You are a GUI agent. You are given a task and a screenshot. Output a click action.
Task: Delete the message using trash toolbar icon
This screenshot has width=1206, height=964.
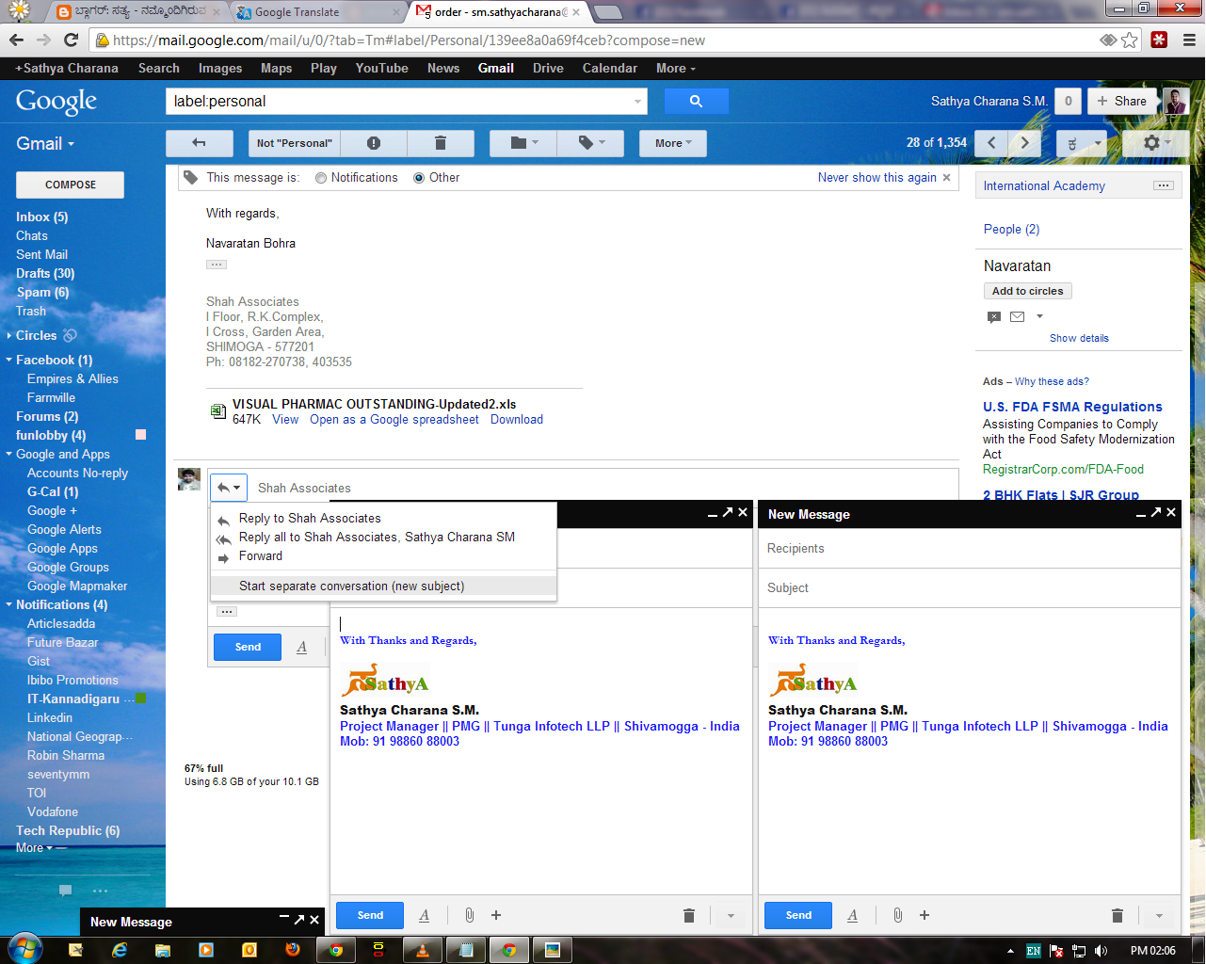(440, 143)
